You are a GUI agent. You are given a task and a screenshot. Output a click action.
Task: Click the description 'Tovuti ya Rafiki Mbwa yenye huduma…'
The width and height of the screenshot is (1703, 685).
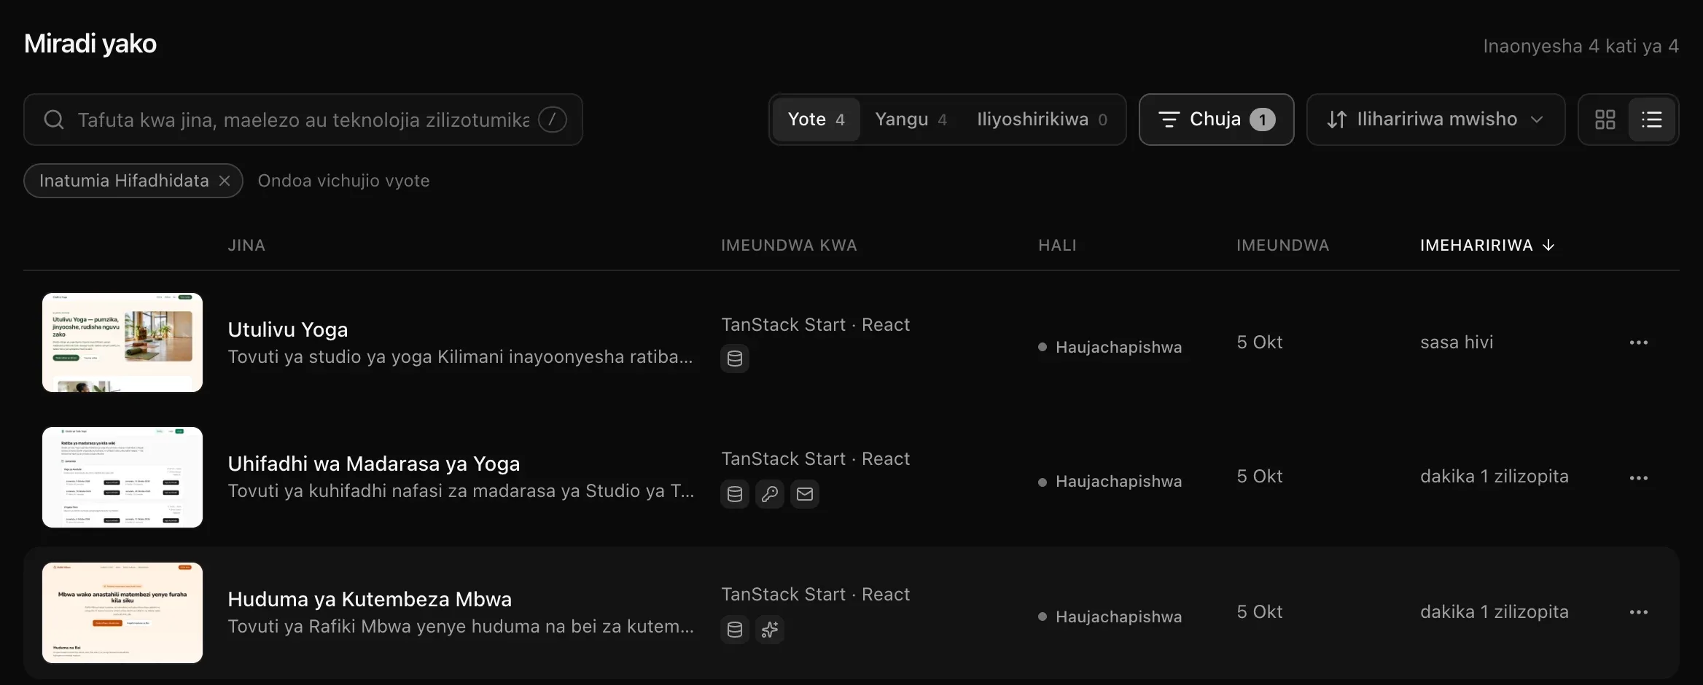pos(461,627)
